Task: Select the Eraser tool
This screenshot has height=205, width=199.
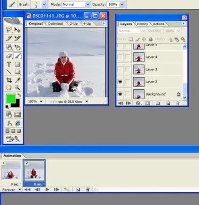Action: click(9, 56)
